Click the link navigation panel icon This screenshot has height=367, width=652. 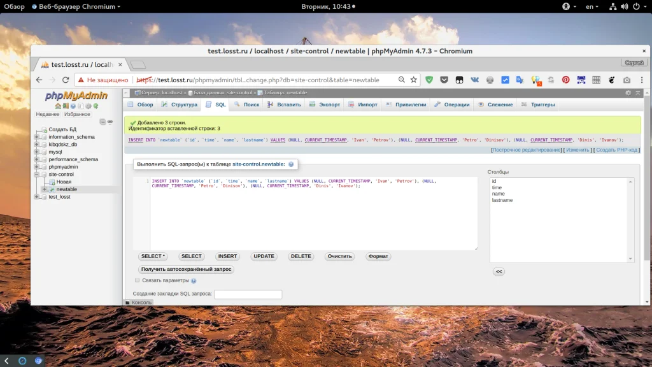(110, 121)
